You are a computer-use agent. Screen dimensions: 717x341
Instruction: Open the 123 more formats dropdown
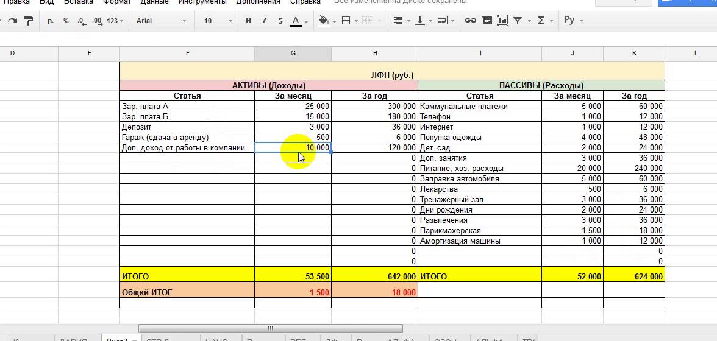[x=115, y=21]
